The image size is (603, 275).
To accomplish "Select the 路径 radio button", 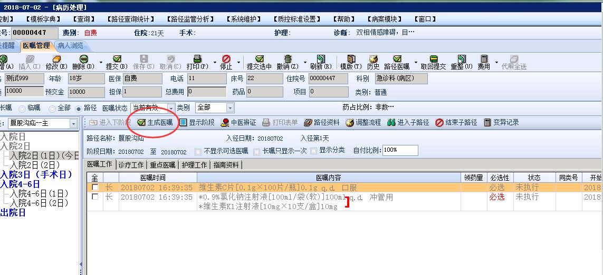I will pyautogui.click(x=79, y=109).
